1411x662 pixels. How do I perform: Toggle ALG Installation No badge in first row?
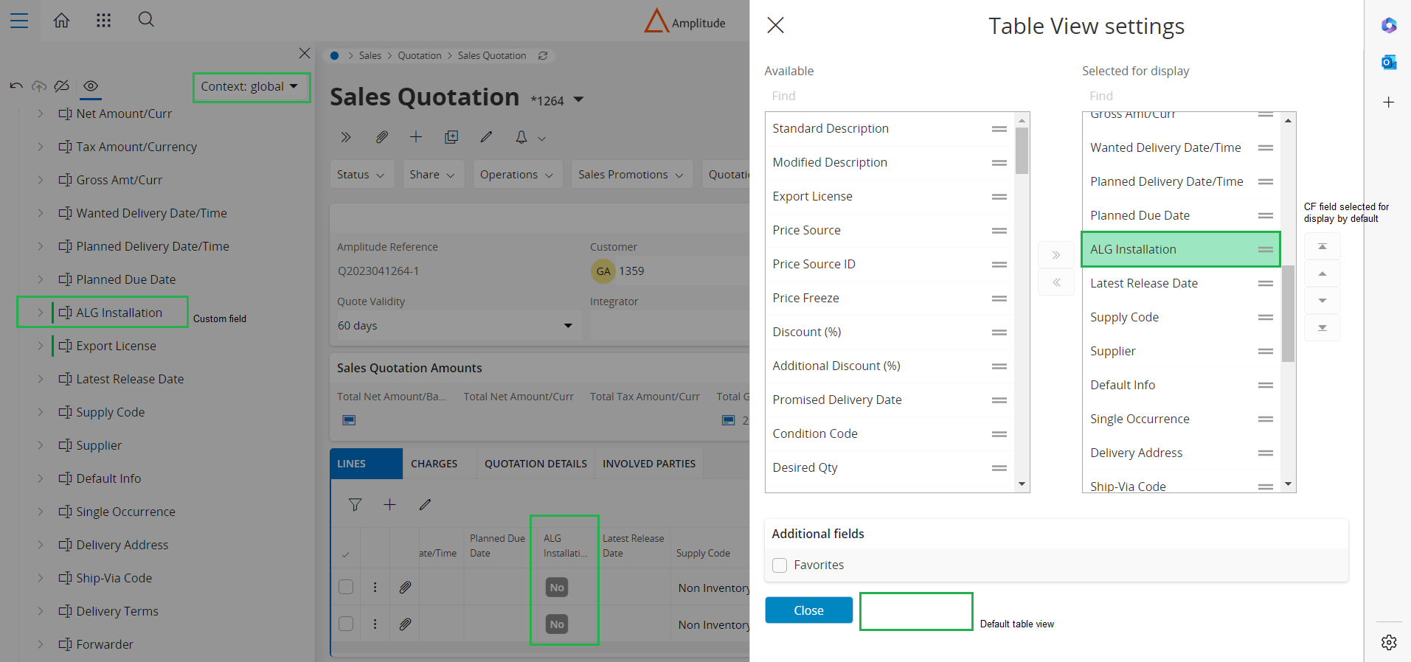[557, 588]
